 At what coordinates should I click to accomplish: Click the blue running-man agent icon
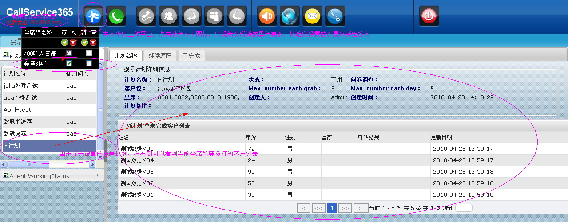[x=93, y=16]
